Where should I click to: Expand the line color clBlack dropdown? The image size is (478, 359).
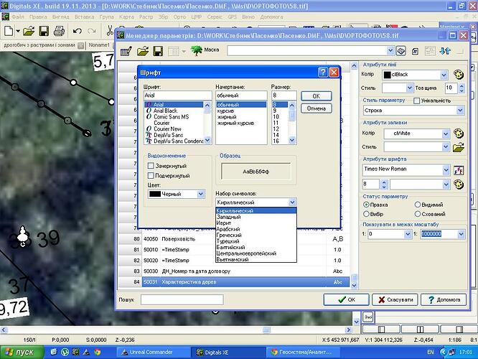click(x=444, y=75)
